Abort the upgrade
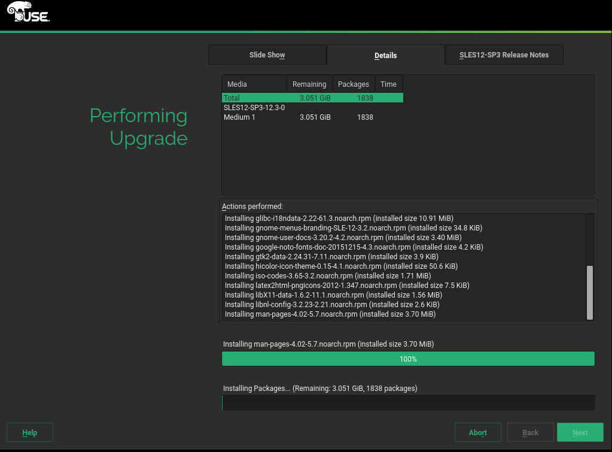This screenshot has height=452, width=612. coord(478,432)
